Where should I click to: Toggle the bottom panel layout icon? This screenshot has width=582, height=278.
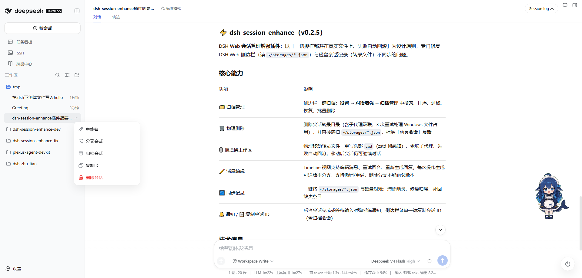565,5
